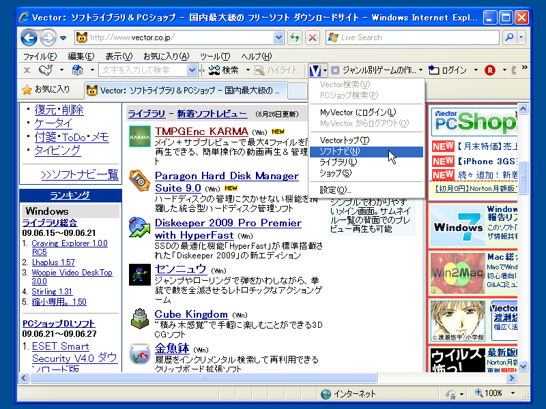546x409 pixels.
Task: Open the Cube Kingdom link
Action: [x=191, y=314]
